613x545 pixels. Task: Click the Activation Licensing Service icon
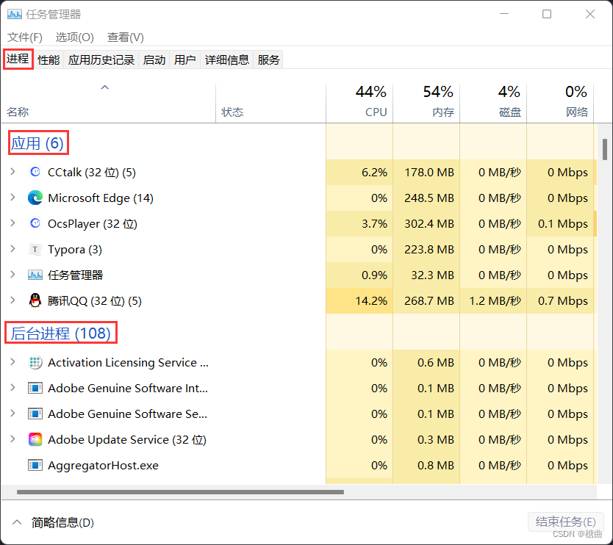[35, 363]
